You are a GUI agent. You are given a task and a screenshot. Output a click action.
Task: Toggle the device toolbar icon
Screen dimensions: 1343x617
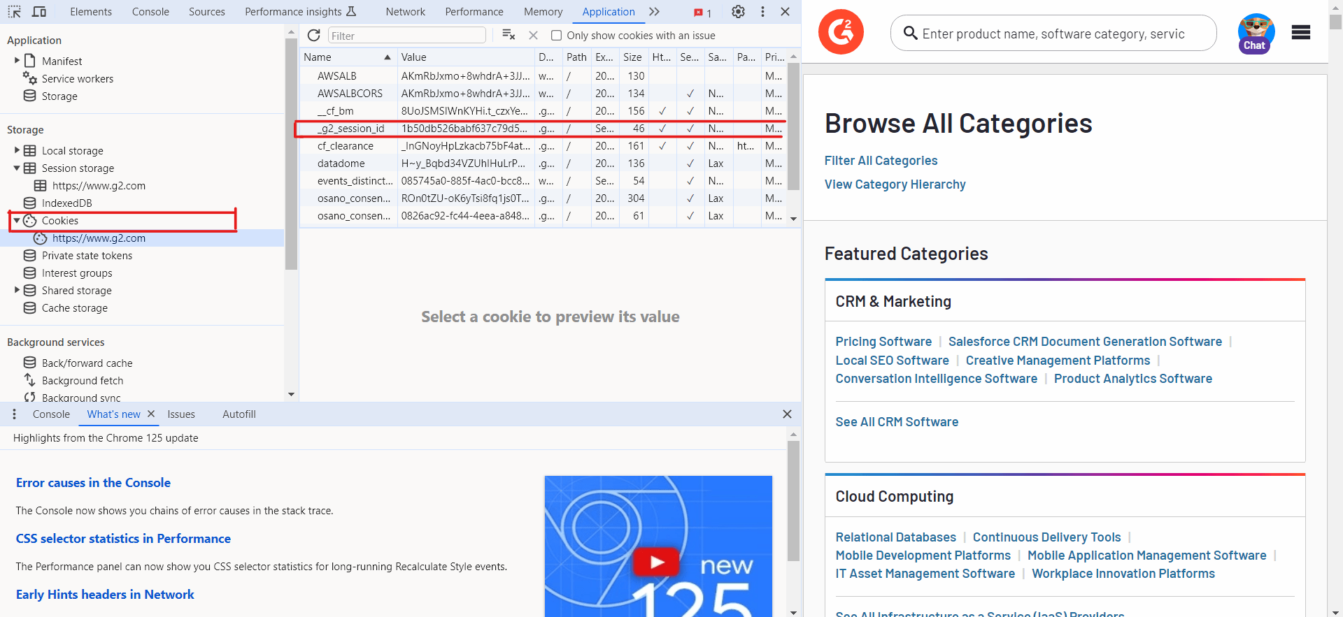[39, 12]
